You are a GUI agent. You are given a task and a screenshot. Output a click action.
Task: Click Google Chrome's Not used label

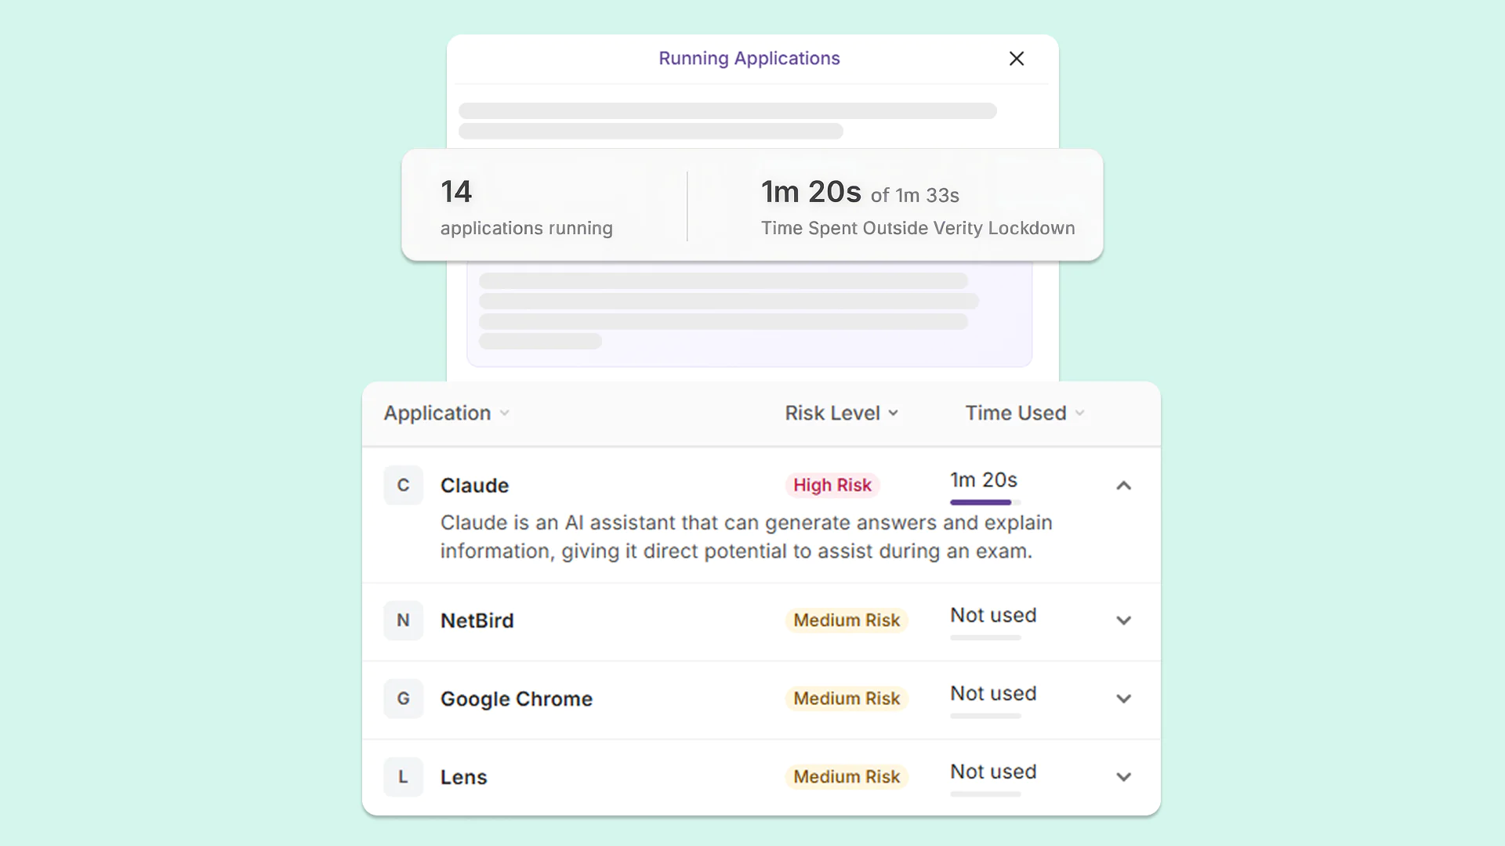[x=993, y=694]
